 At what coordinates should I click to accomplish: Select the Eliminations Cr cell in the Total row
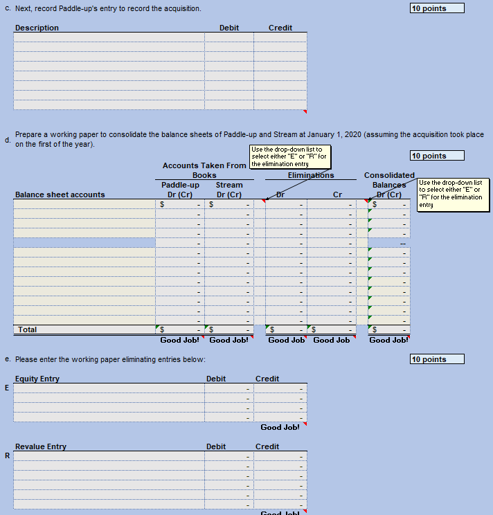coord(332,329)
